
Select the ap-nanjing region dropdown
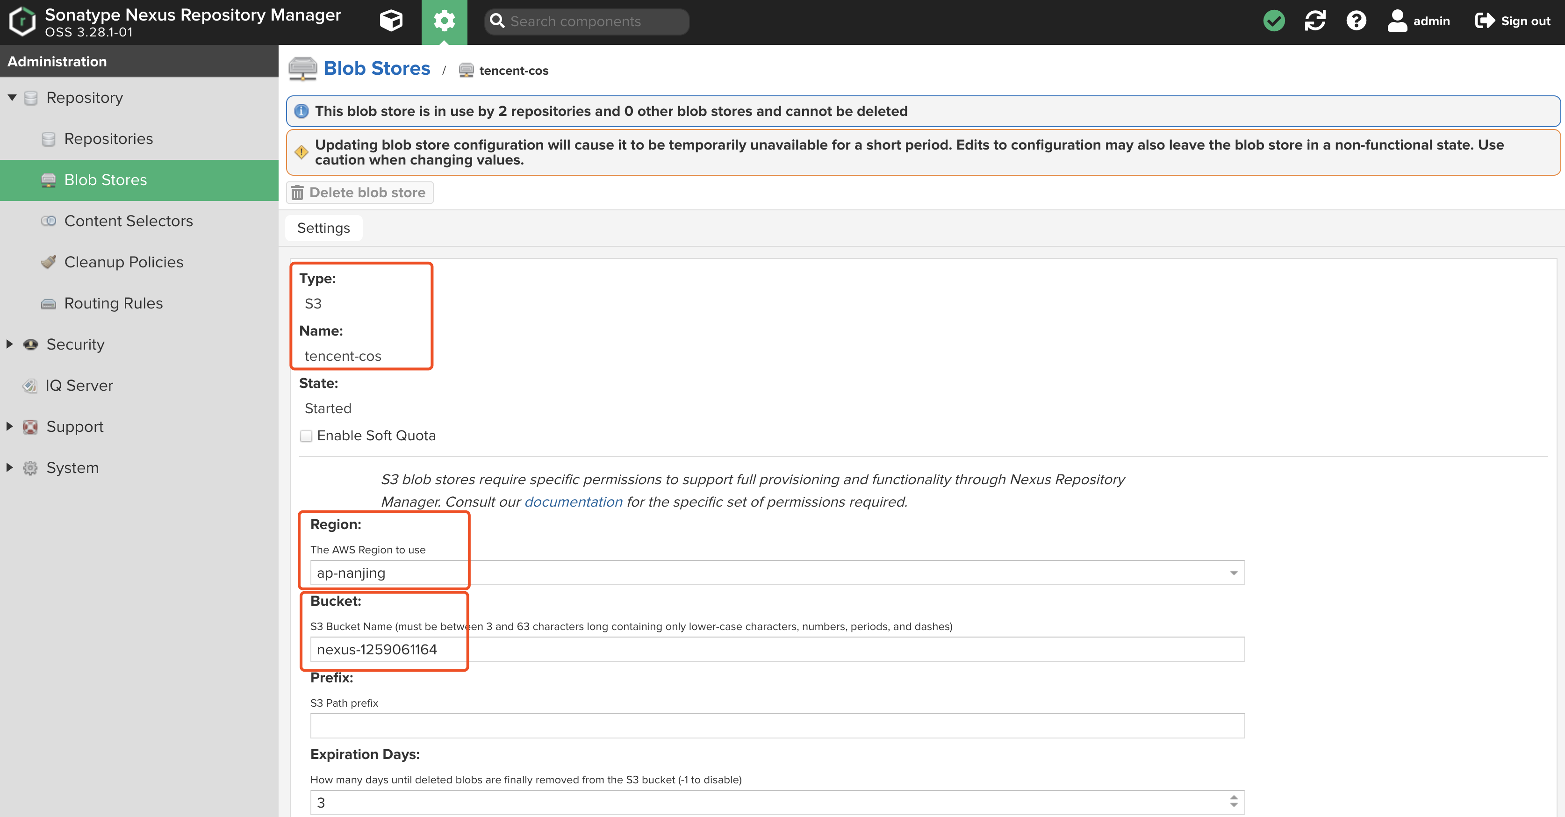775,572
